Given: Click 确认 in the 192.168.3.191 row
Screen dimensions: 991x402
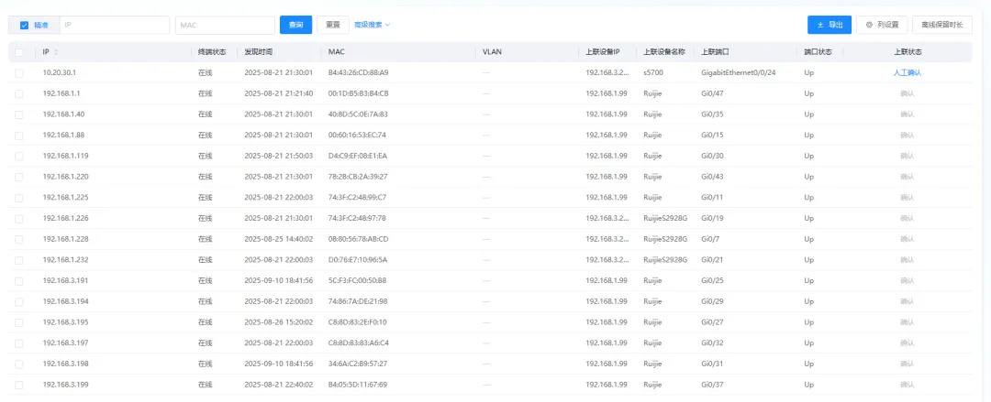Looking at the screenshot, I should point(907,280).
